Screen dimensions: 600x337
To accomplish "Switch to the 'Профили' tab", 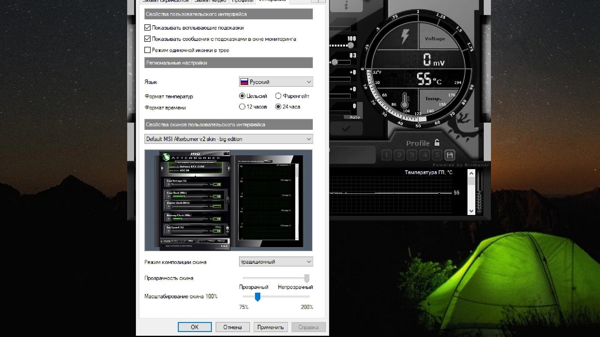I will pos(242,1).
